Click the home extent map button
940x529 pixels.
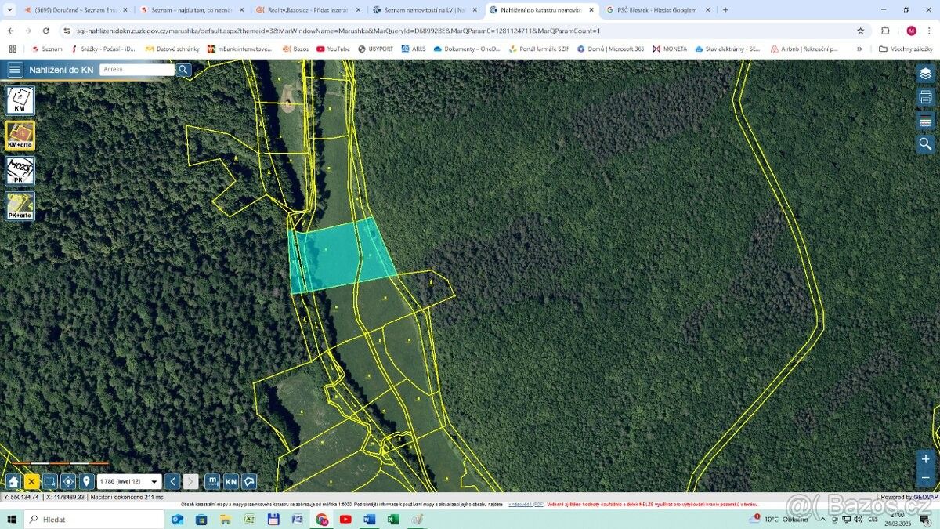[x=13, y=481]
